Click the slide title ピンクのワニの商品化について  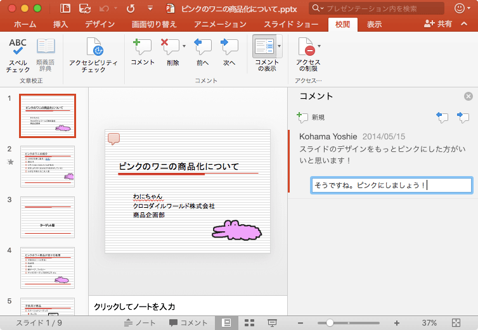click(x=179, y=167)
